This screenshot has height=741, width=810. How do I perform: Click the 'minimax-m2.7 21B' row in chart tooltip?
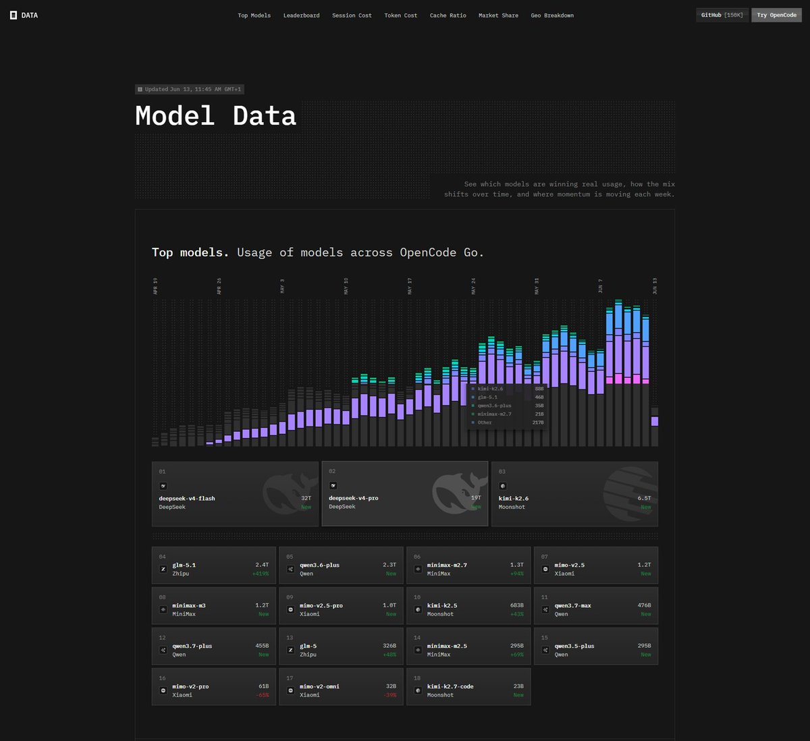508,414
